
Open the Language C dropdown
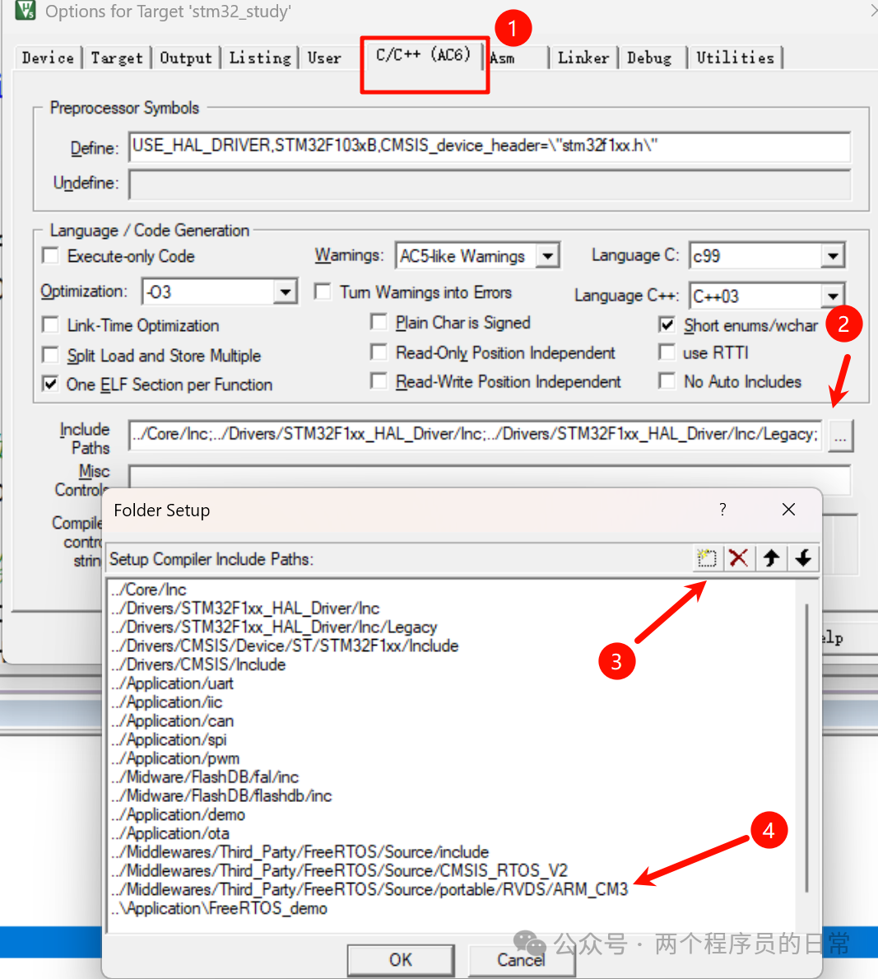click(833, 256)
